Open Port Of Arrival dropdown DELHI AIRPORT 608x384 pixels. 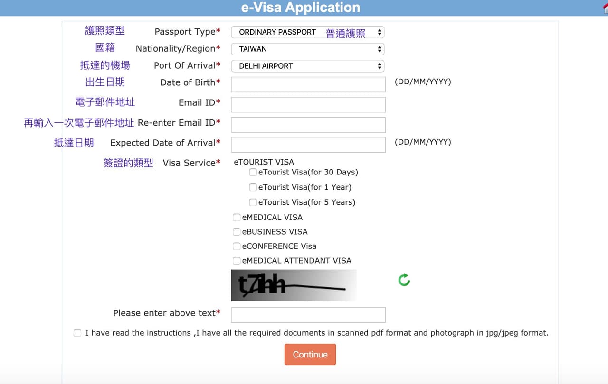click(307, 66)
